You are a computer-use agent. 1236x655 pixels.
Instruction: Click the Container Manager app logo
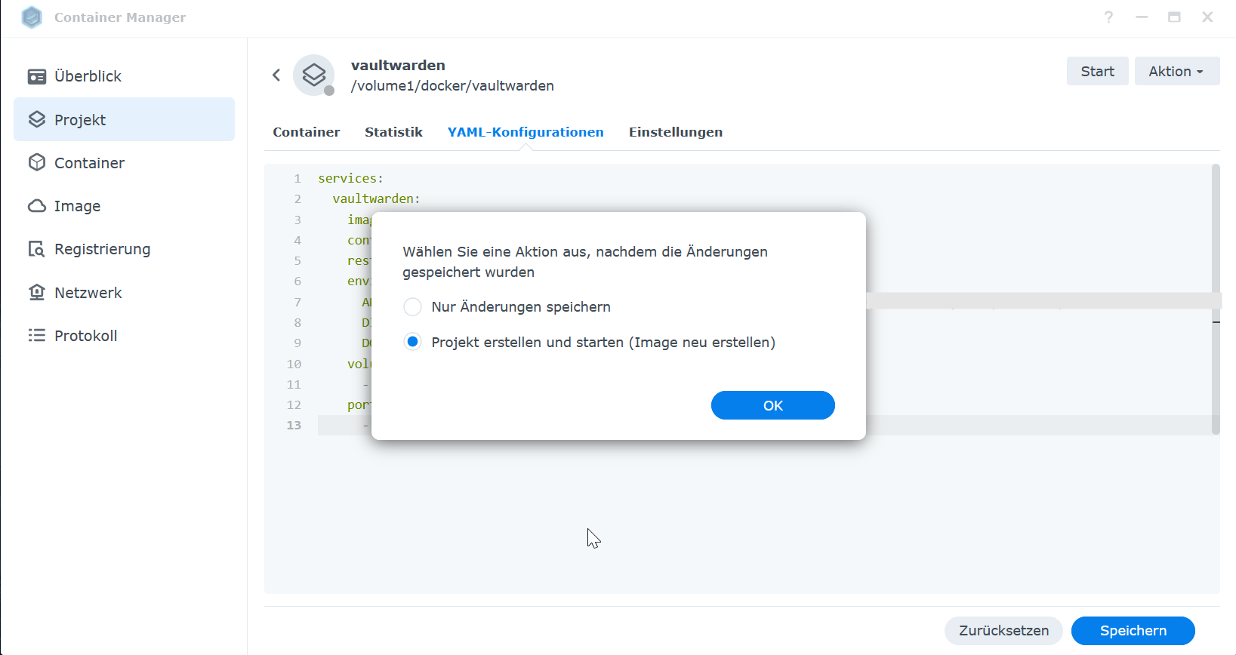coord(32,17)
